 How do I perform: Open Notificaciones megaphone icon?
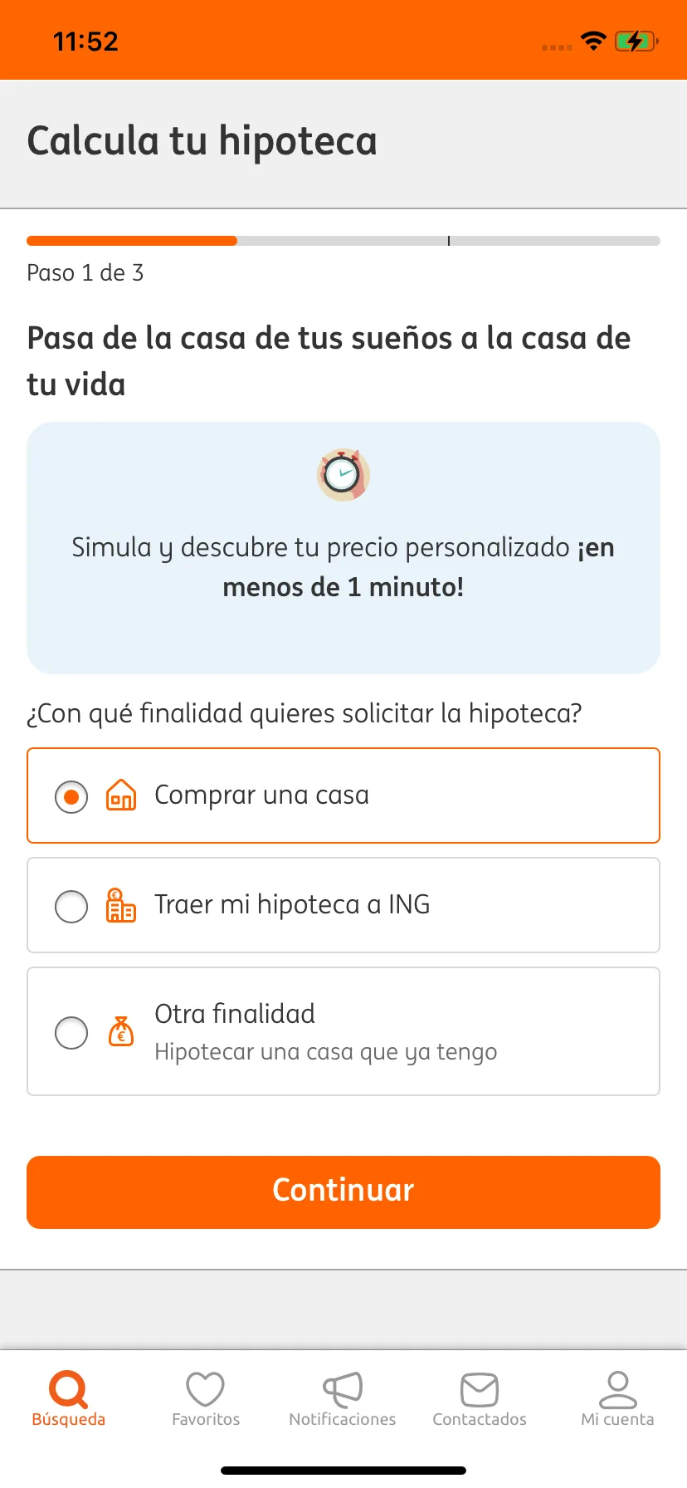click(343, 1388)
